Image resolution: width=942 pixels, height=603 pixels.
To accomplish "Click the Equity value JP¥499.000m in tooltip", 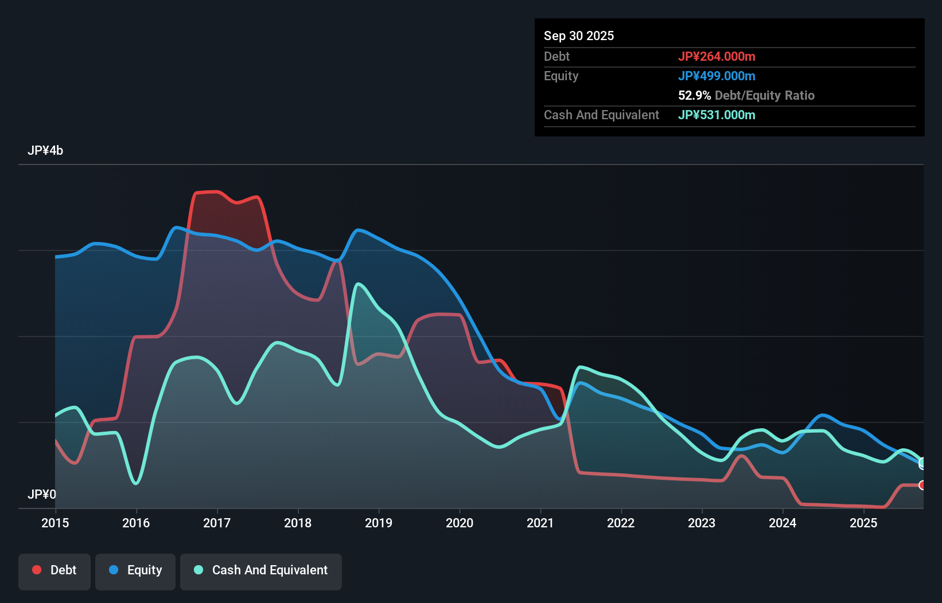I will (x=717, y=76).
